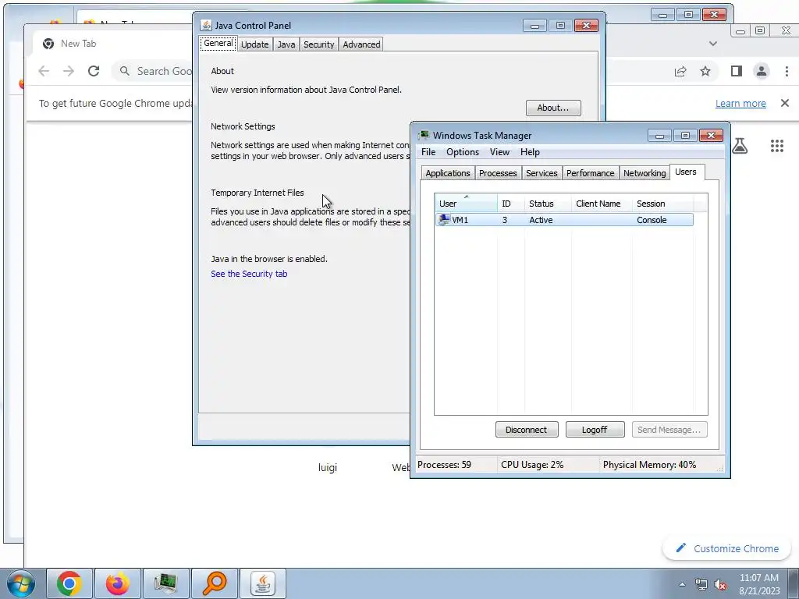Click the Active status cell
Image resolution: width=799 pixels, height=599 pixels.
541,220
